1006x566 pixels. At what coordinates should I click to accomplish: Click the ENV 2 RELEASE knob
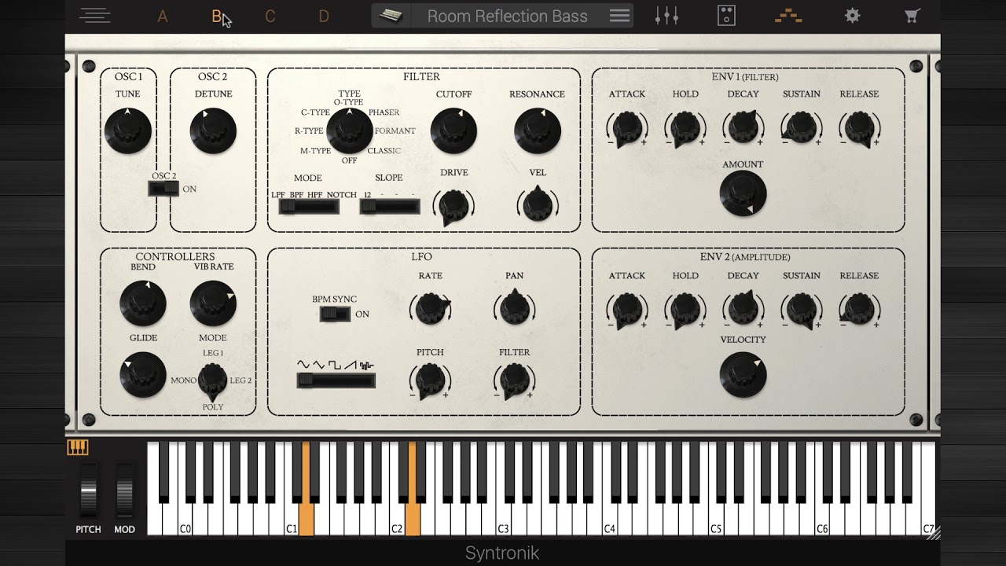[859, 309]
